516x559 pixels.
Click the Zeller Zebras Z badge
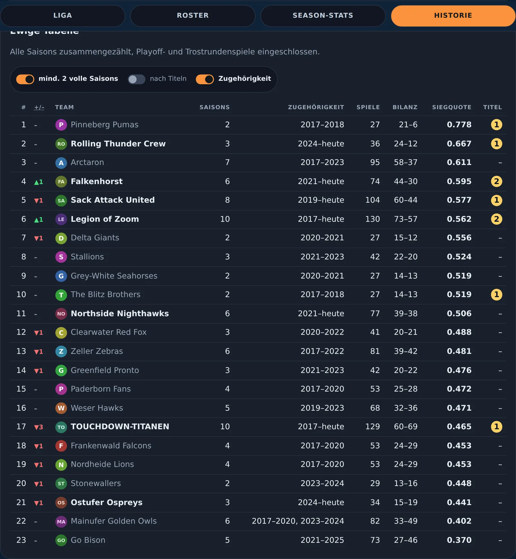coord(61,351)
